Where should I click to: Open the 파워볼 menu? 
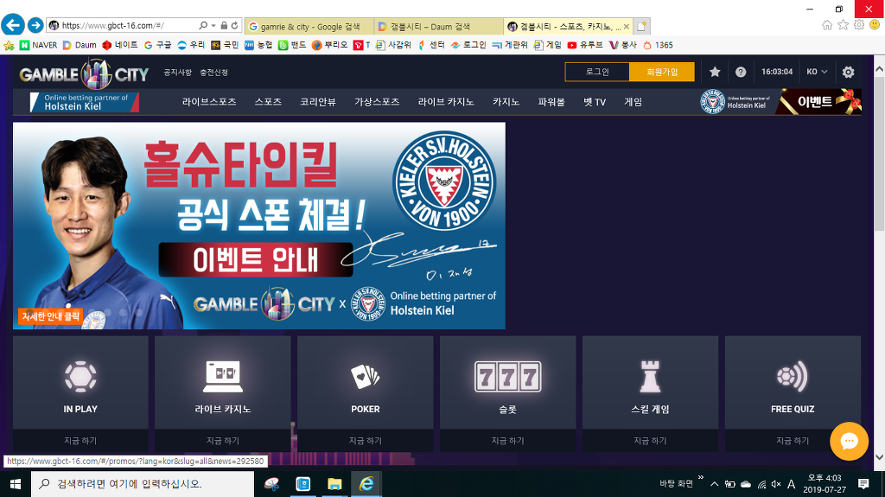pos(551,102)
